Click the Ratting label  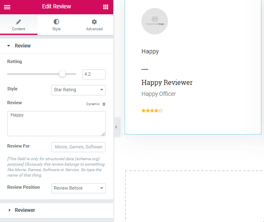(14, 61)
